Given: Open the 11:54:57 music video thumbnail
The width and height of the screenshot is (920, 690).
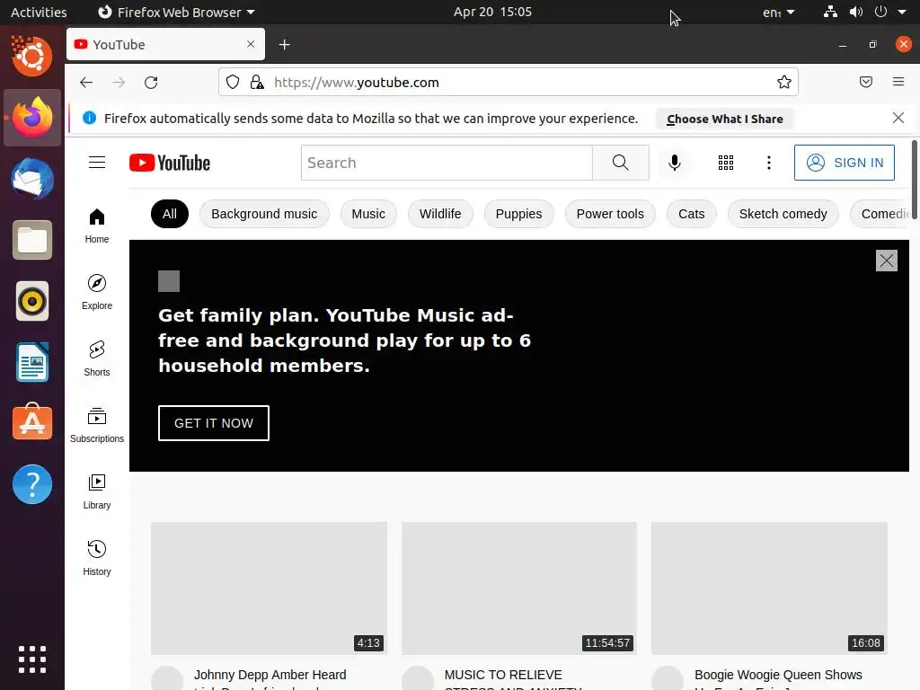Looking at the screenshot, I should pos(519,588).
